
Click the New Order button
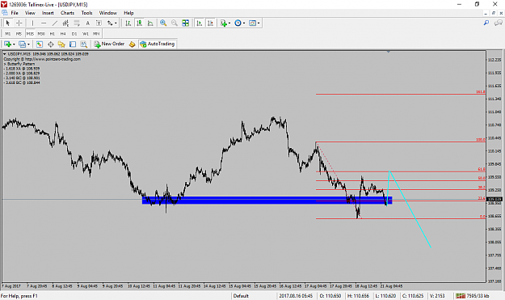[x=109, y=44]
